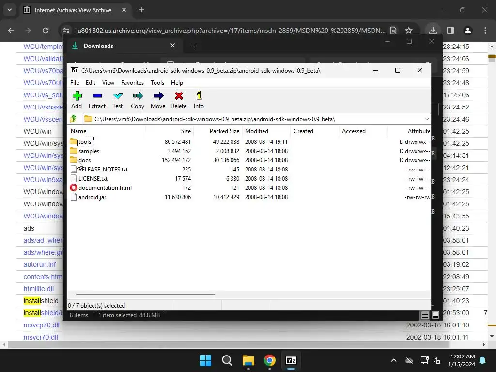This screenshot has height=372, width=496.
Task: Open the File menu
Action: [x=74, y=82]
